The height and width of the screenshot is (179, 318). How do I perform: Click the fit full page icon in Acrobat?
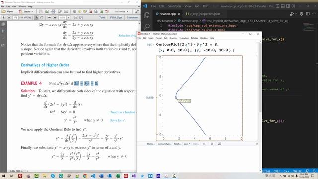coord(81,18)
